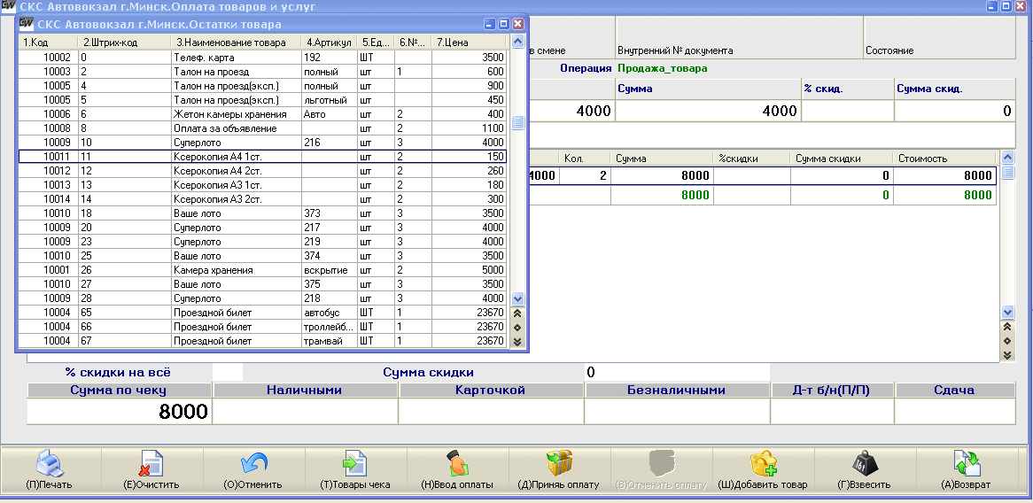Click the receipt grid scroll down arrow
Screen dimensions: 1033x503
1006,312
